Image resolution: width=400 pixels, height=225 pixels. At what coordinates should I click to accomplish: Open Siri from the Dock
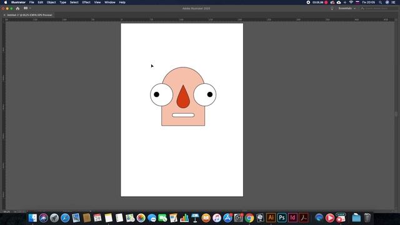(43, 218)
